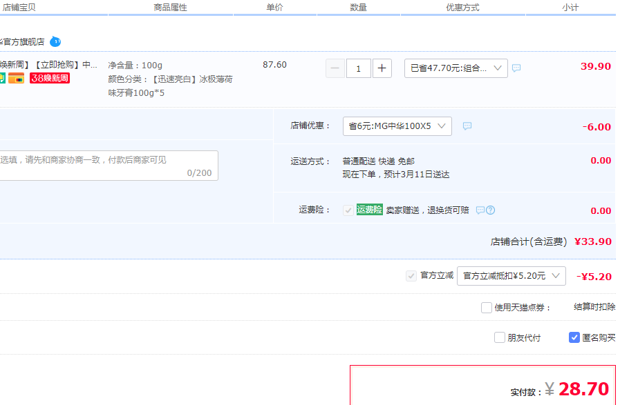This screenshot has width=629, height=405.
Task: Click the red 38焕新周 promotion badge
Action: (x=50, y=78)
